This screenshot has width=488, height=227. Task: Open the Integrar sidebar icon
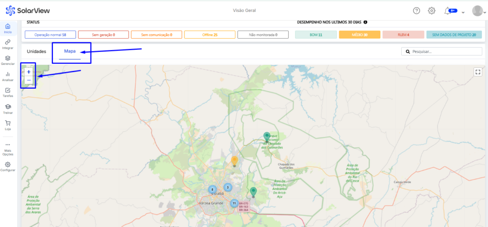coord(8,44)
